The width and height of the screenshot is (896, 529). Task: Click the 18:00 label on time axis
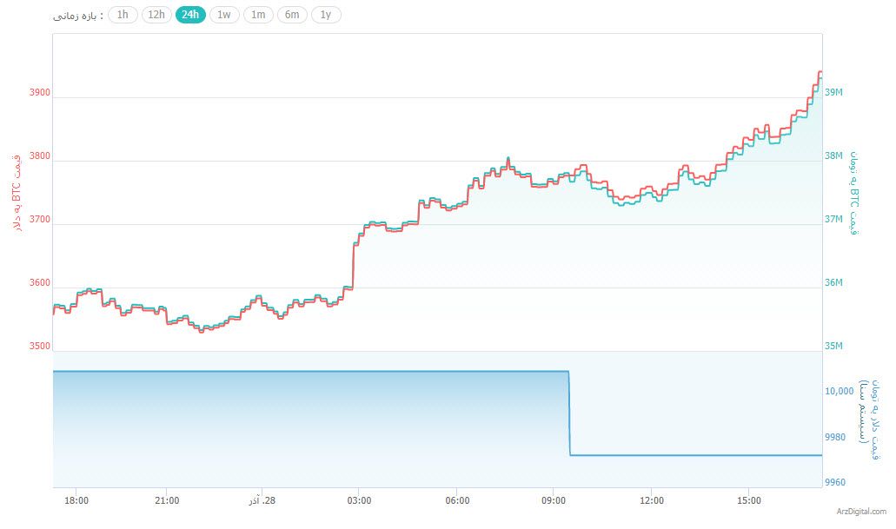point(76,500)
